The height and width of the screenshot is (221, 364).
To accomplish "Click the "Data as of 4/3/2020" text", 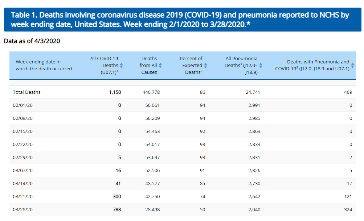I will click(x=32, y=41).
